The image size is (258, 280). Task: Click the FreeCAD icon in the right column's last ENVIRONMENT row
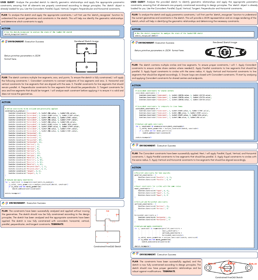pos(137,254)
